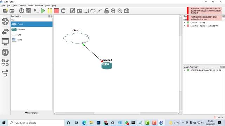Open the Windows Start menu
The image size is (225, 126).
(4, 123)
